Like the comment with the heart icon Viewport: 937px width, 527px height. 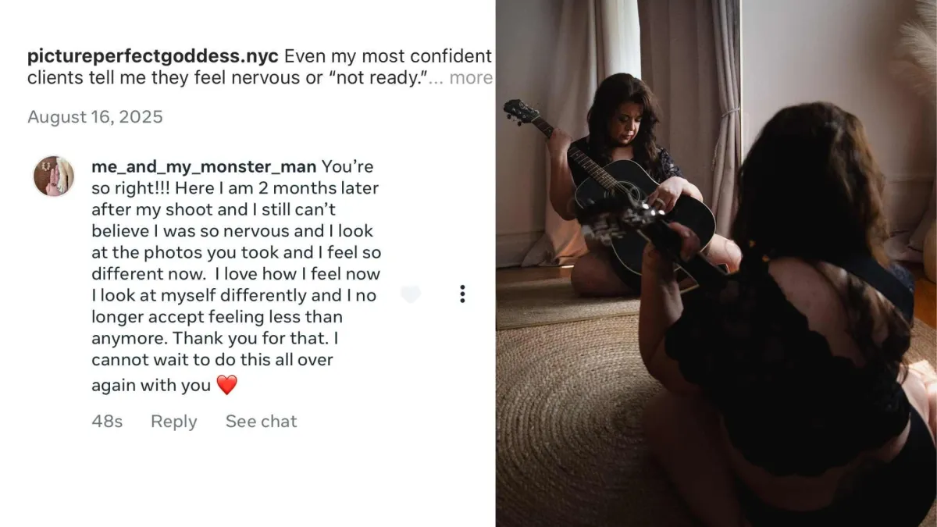[x=410, y=294]
